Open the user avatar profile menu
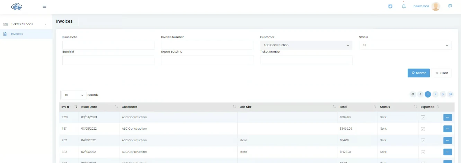The height and width of the screenshot is (163, 461). click(436, 6)
